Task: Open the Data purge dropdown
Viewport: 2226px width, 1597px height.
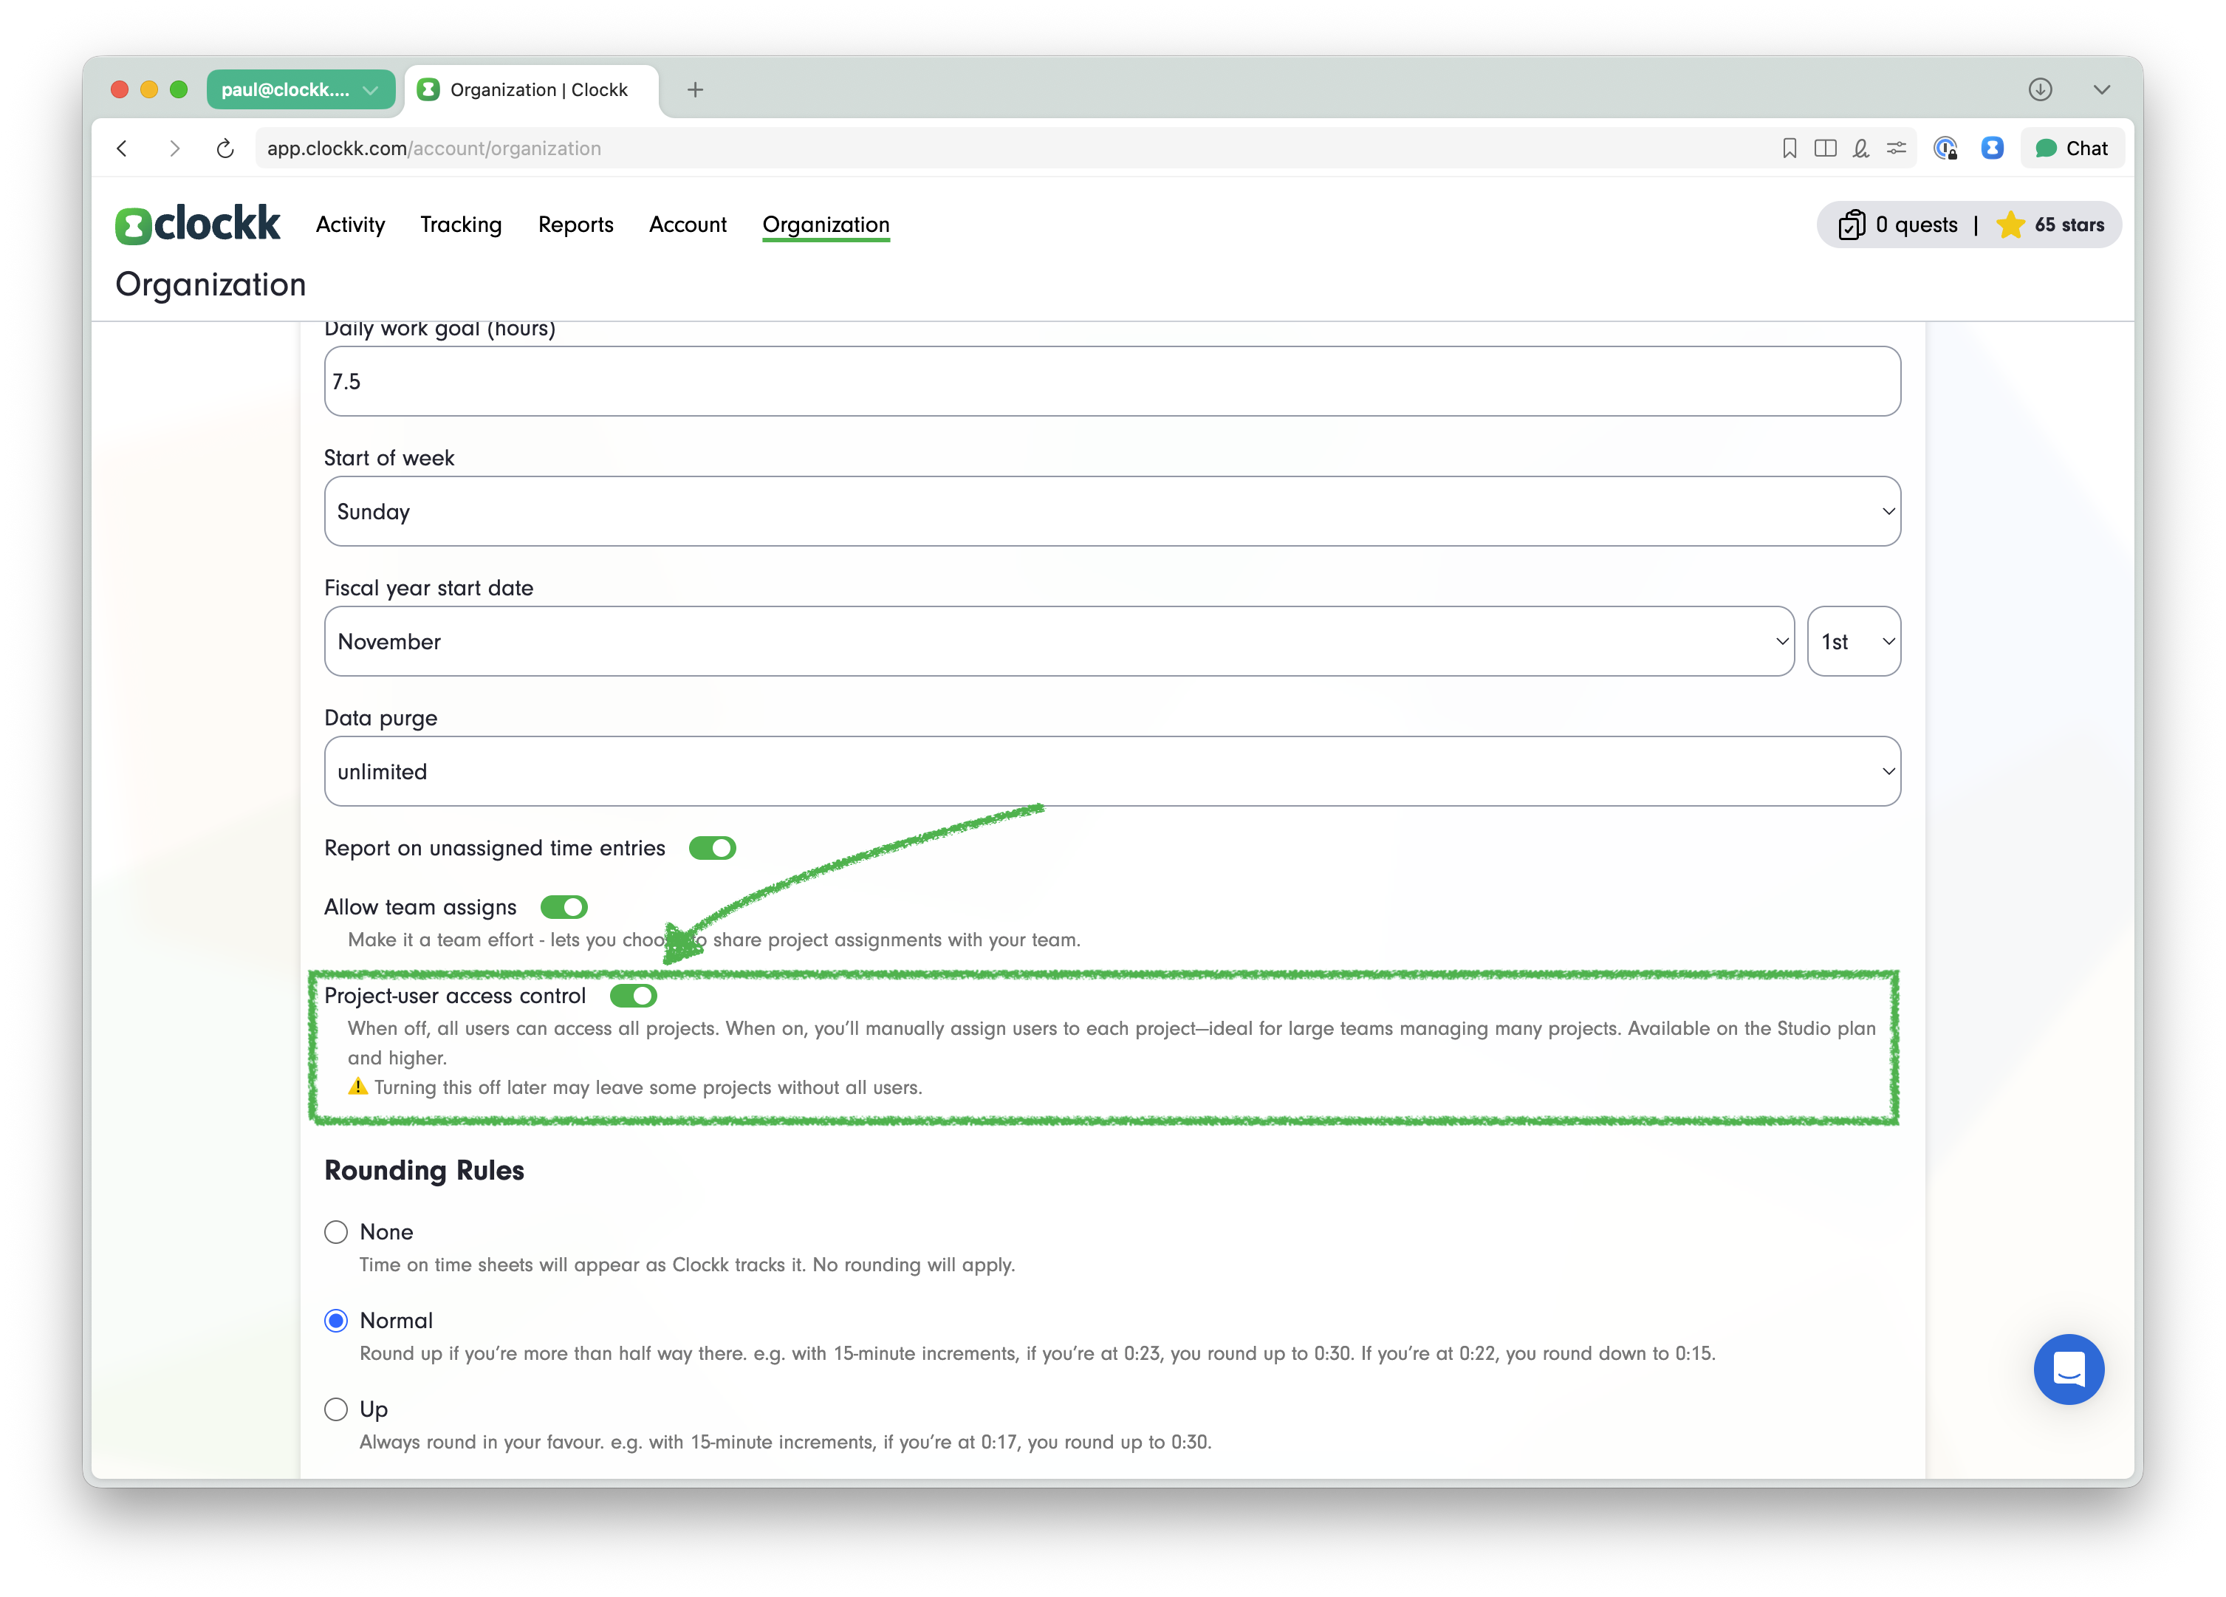Action: click(1111, 771)
